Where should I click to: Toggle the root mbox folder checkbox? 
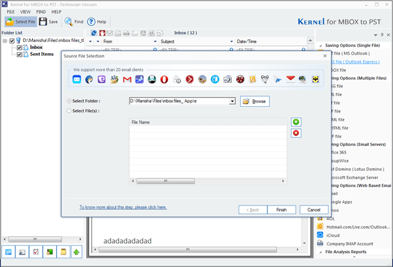pos(12,40)
